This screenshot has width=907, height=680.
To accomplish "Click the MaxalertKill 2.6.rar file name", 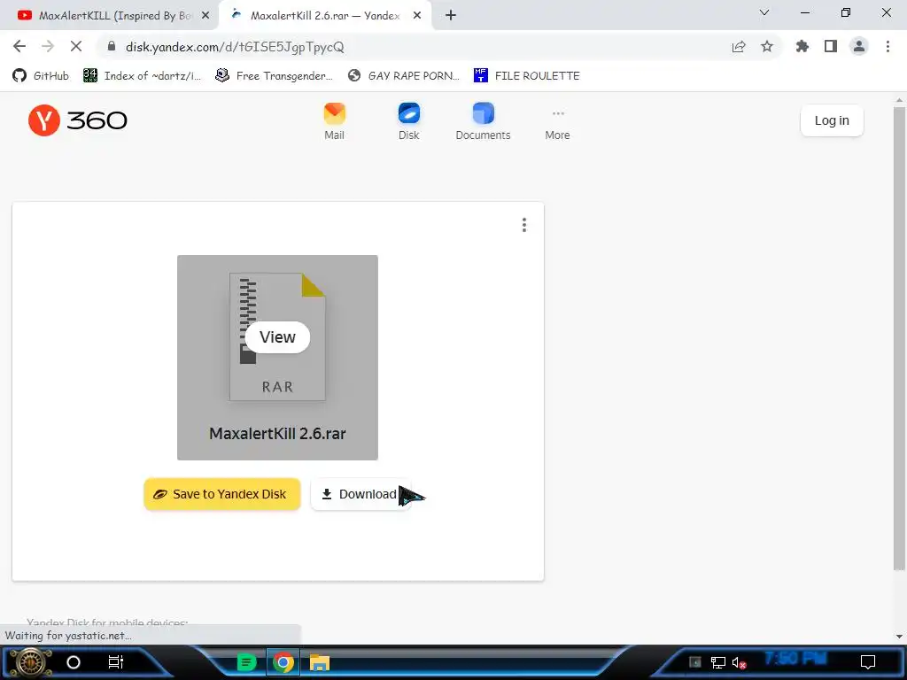I will tap(277, 434).
